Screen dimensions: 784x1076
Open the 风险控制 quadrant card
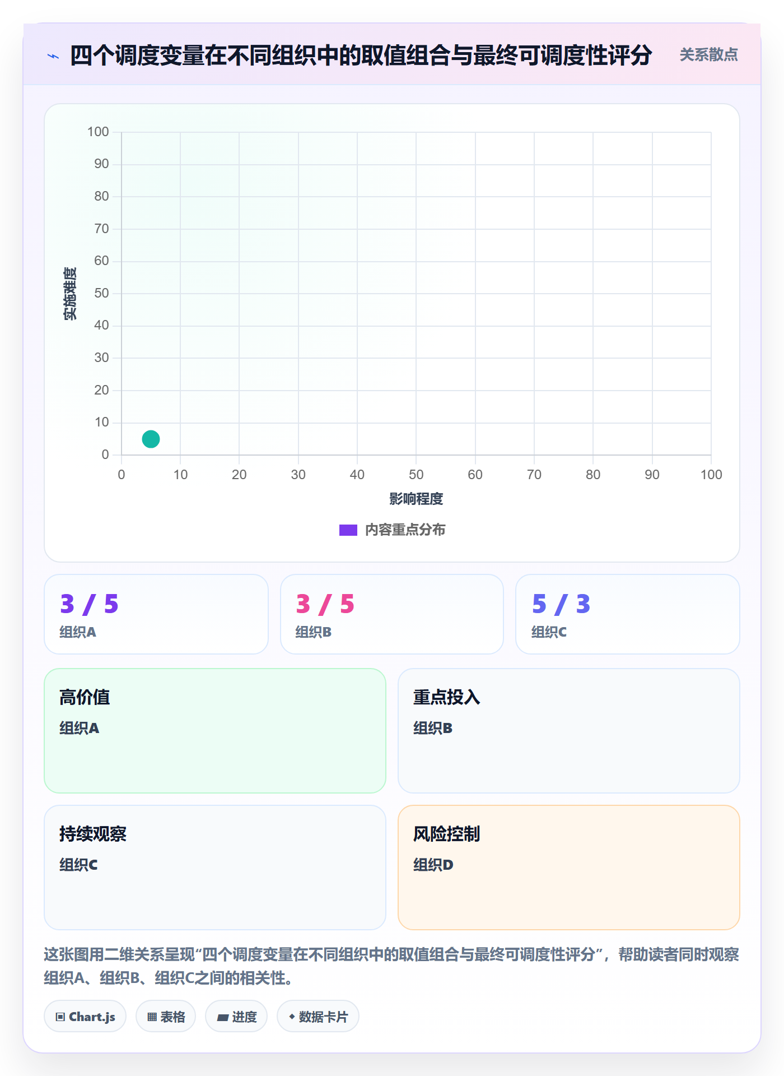[x=569, y=868]
